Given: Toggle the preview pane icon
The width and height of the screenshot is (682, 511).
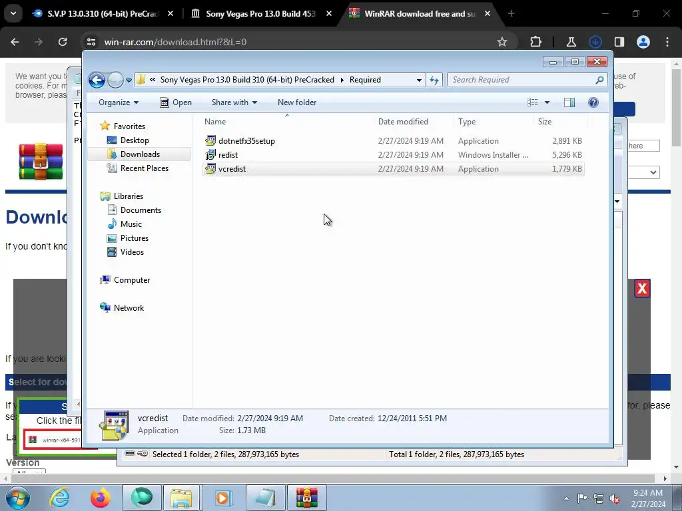Looking at the screenshot, I should (569, 102).
